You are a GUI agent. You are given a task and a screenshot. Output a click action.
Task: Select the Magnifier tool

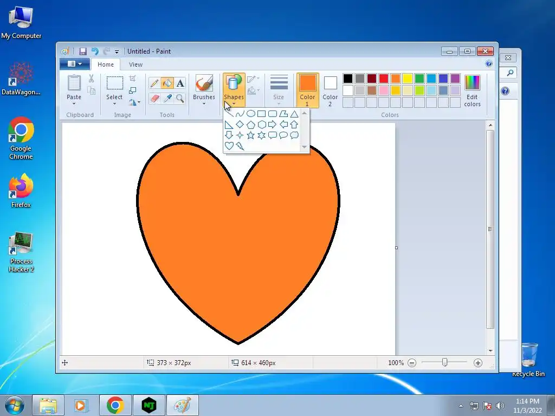pos(180,98)
